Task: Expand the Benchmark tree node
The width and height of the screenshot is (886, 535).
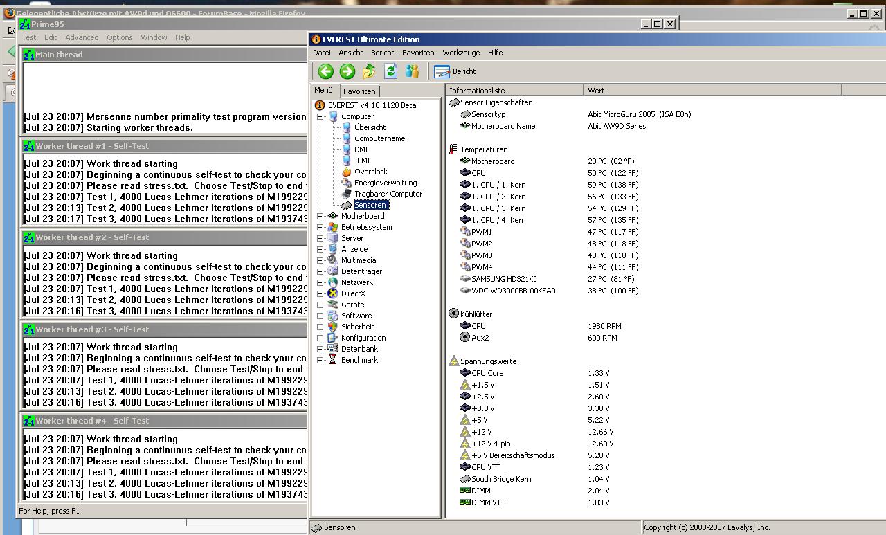Action: 320,360
